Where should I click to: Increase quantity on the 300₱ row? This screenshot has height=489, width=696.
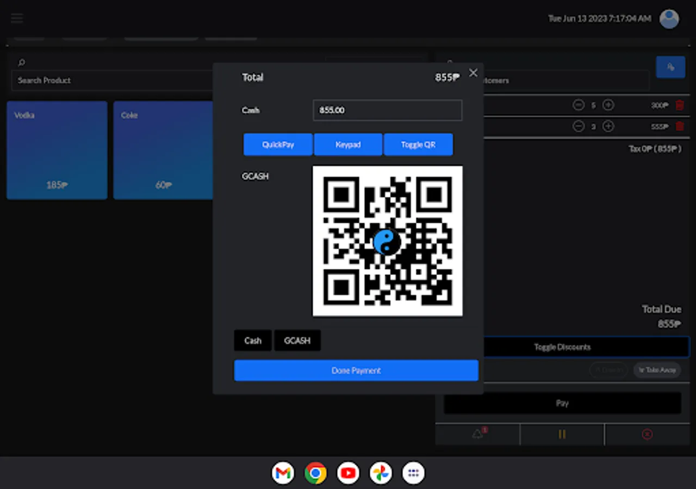click(608, 105)
